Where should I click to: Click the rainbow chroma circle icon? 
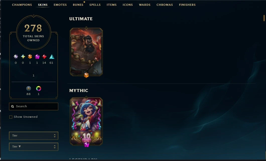pyautogui.click(x=38, y=88)
